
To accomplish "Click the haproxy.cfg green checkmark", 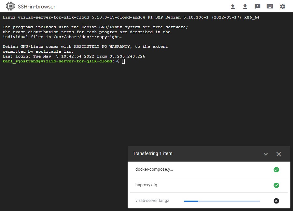I will pyautogui.click(x=276, y=185).
